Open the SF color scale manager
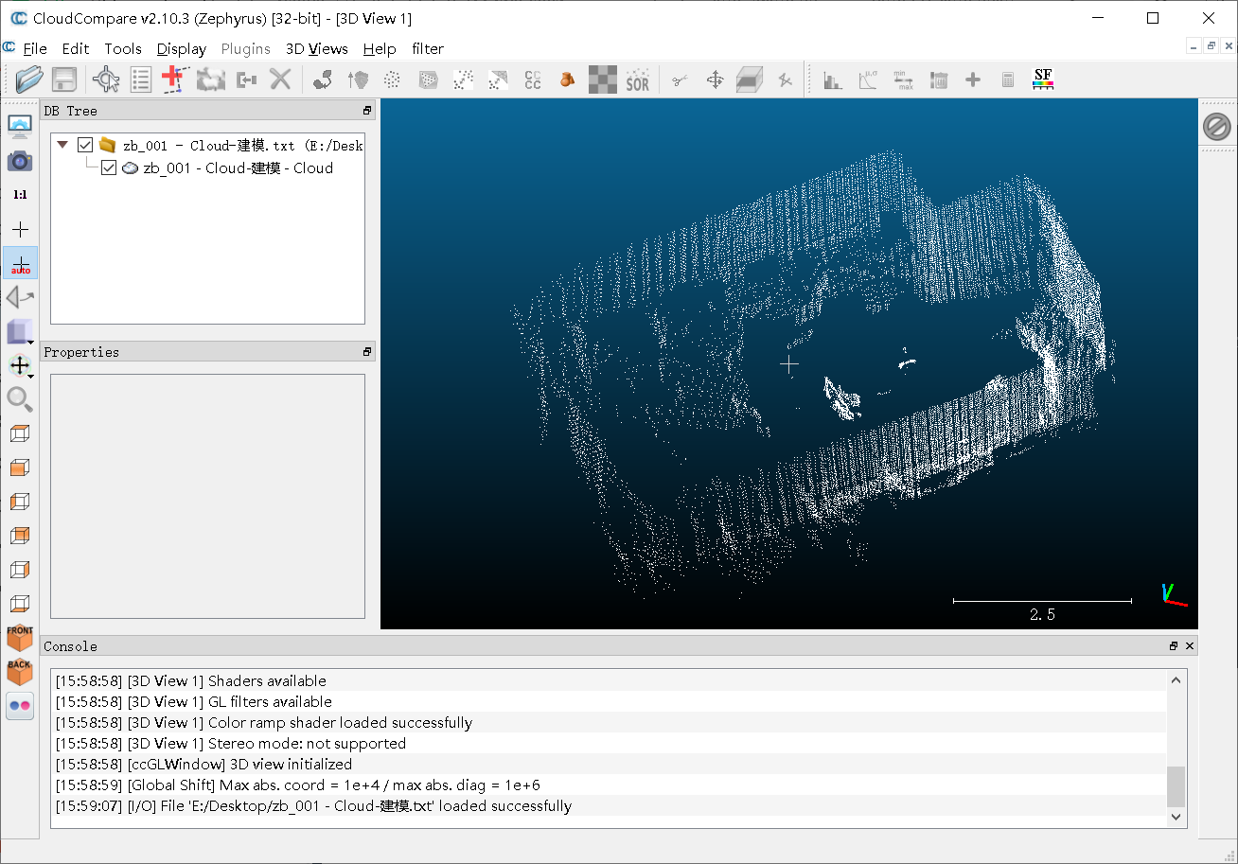1238x864 pixels. (x=1043, y=79)
